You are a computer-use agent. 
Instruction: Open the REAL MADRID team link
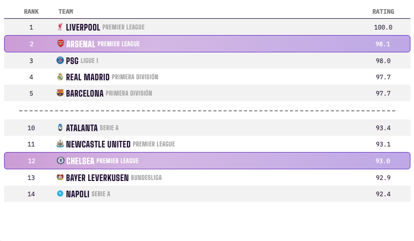[x=88, y=77]
